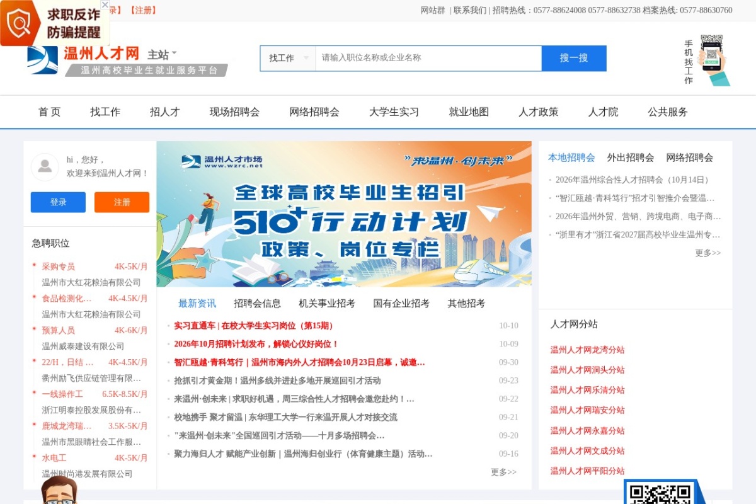756x504 pixels.
Task: Click the 搜一搜 search button
Action: [574, 58]
